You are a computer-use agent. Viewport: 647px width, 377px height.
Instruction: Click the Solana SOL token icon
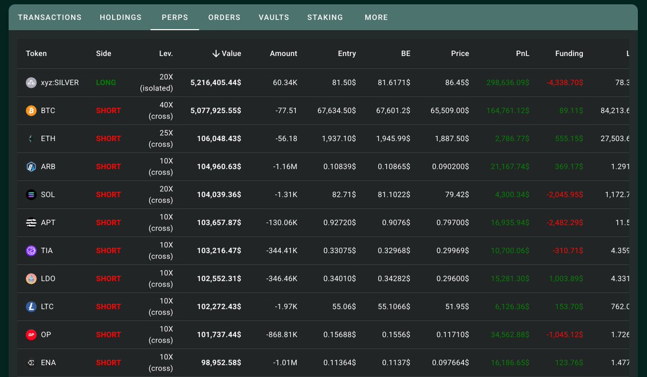[31, 195]
